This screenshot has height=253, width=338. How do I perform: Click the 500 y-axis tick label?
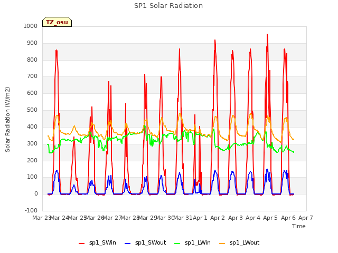[x=32, y=110]
